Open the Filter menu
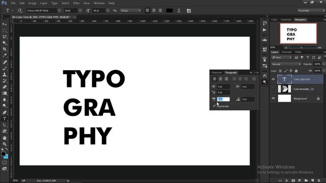The image size is (326, 183). point(76,3)
